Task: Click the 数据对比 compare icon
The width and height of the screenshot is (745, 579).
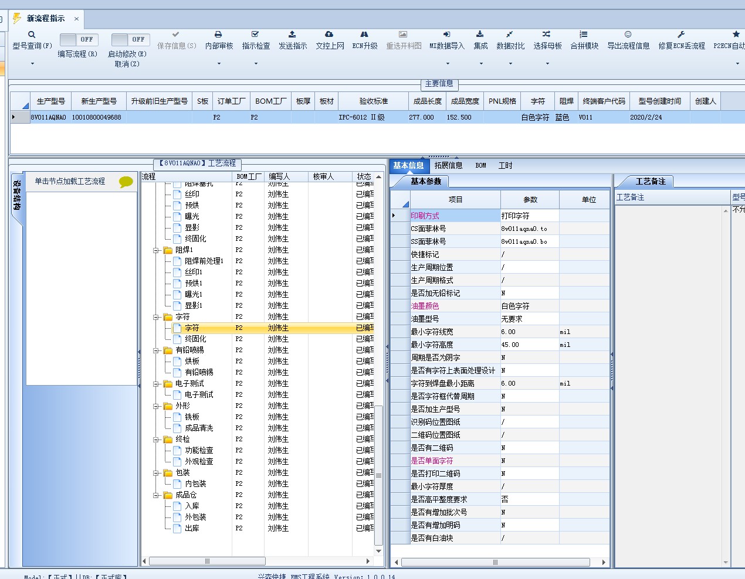Action: 510,35
